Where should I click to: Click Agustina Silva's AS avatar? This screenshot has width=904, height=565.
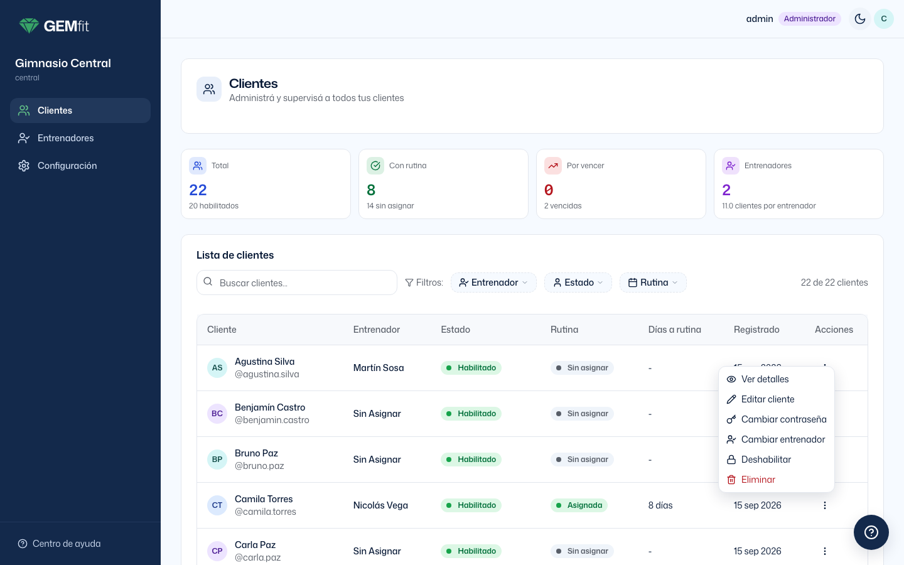pos(217,368)
